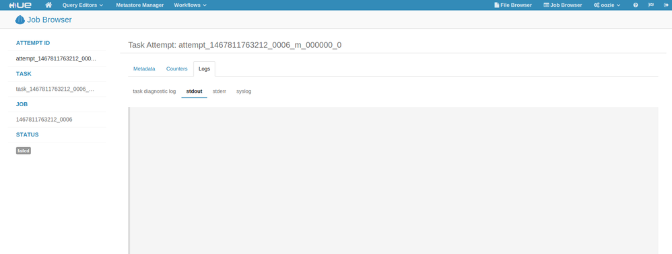Screen dimensions: 672x254
Task: Select the Logs tab
Action: coord(205,69)
